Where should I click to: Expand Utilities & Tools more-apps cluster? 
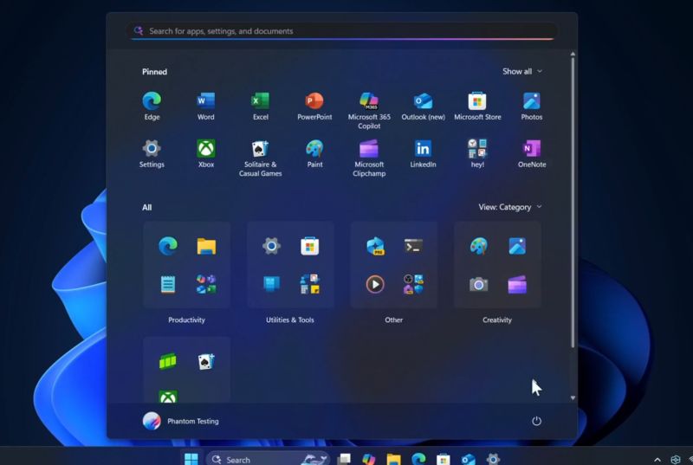(310, 284)
